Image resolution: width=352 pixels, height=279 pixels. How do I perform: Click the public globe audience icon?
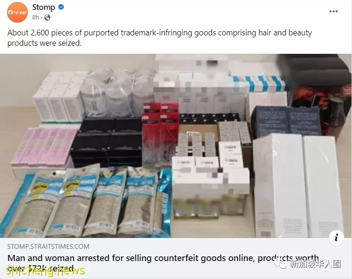(47, 17)
